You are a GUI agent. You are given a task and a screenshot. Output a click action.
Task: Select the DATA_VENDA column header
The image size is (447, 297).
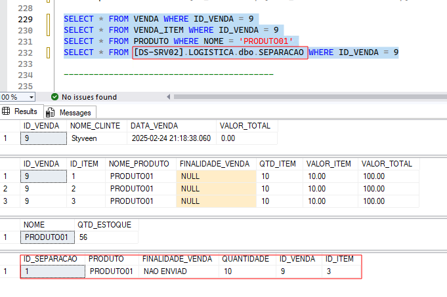click(x=154, y=126)
